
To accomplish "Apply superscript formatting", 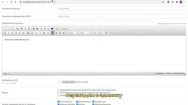I will pyautogui.click(x=23, y=33).
